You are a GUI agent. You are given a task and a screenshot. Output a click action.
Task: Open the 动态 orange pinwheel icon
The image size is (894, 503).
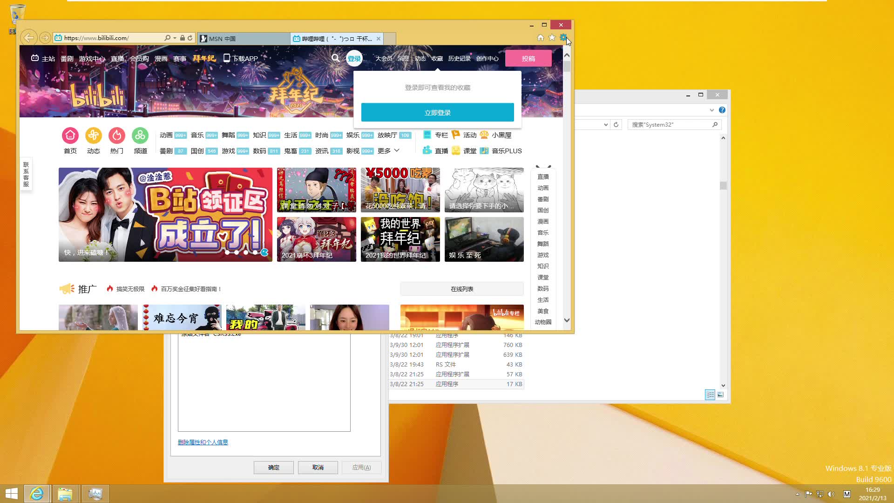pos(94,136)
